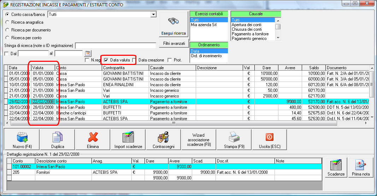Tick the N.reg checkbox

87,60
